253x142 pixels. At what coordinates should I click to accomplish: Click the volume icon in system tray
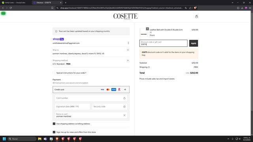(x=240, y=139)
